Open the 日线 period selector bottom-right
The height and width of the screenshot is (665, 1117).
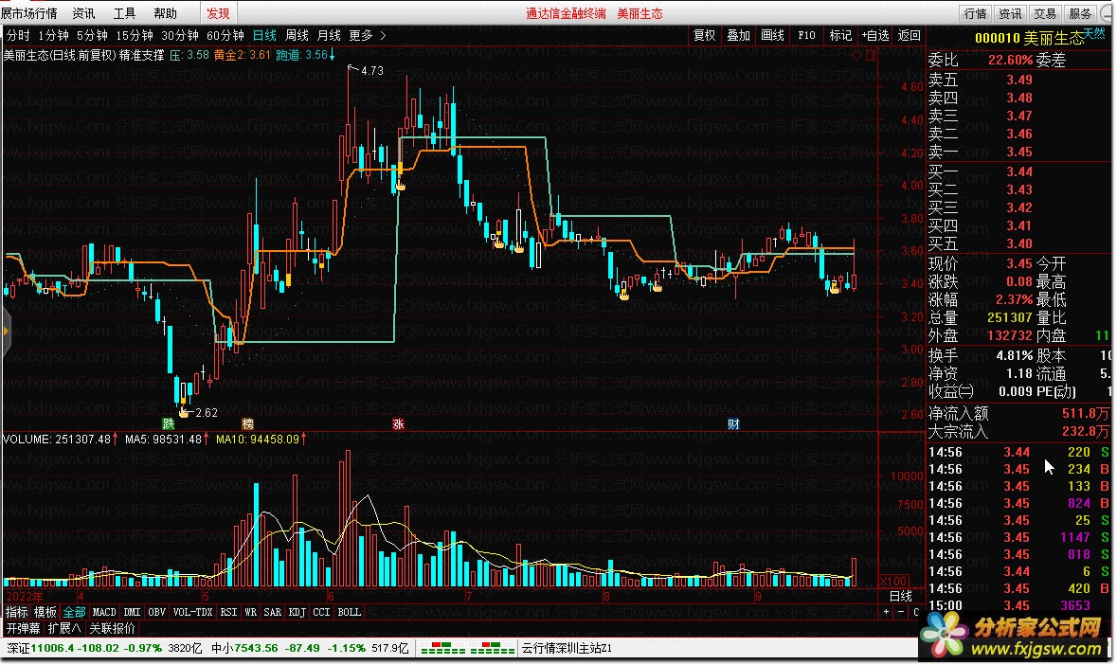(x=901, y=596)
